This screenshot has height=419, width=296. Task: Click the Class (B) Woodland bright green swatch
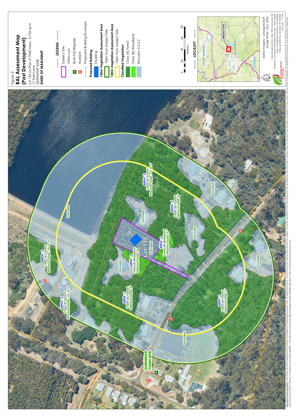pos(133,72)
